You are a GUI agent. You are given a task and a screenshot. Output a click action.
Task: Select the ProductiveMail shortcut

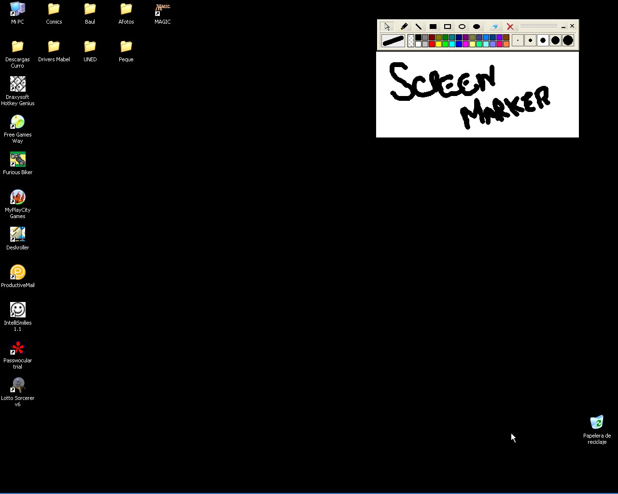point(17,276)
